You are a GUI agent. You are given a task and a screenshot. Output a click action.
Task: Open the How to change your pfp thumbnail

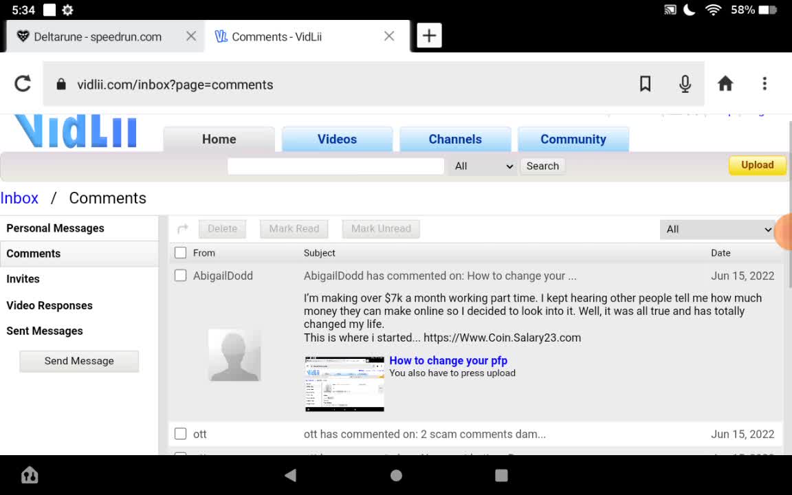tap(344, 384)
